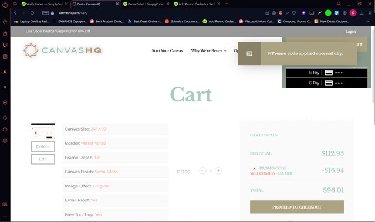Viewport: 375px width, 222px height.
Task: Go back to previous page
Action: 15,13
